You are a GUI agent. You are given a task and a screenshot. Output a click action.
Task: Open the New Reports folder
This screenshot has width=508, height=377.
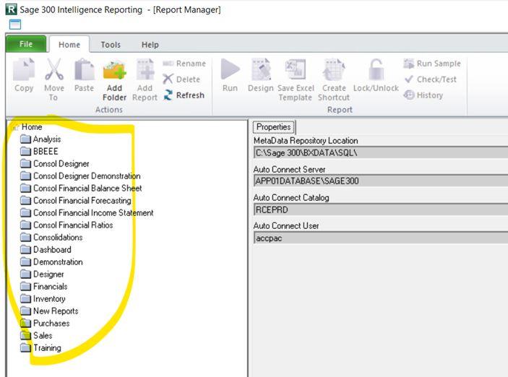coord(49,311)
